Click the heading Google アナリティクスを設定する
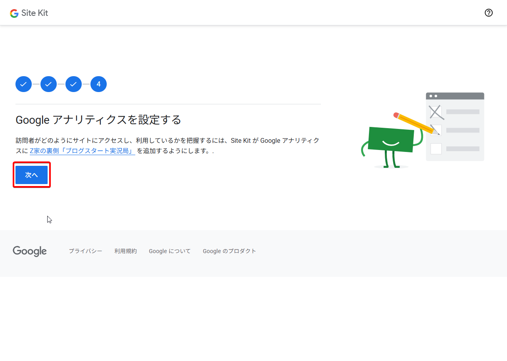 click(98, 120)
